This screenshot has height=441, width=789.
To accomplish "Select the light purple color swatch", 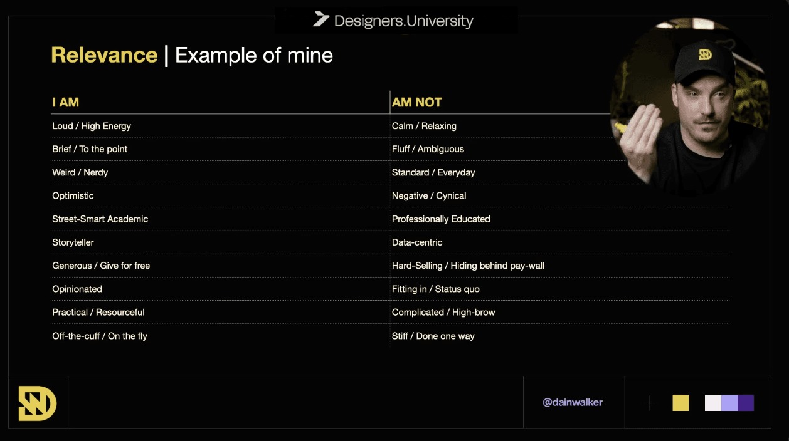I will click(x=729, y=403).
